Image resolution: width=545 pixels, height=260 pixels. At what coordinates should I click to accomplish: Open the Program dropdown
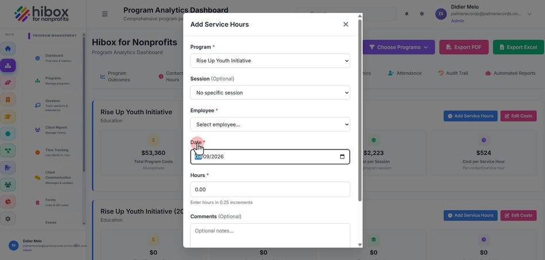[270, 61]
